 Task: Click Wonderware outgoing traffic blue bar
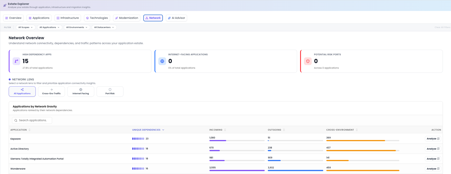(x=295, y=170)
